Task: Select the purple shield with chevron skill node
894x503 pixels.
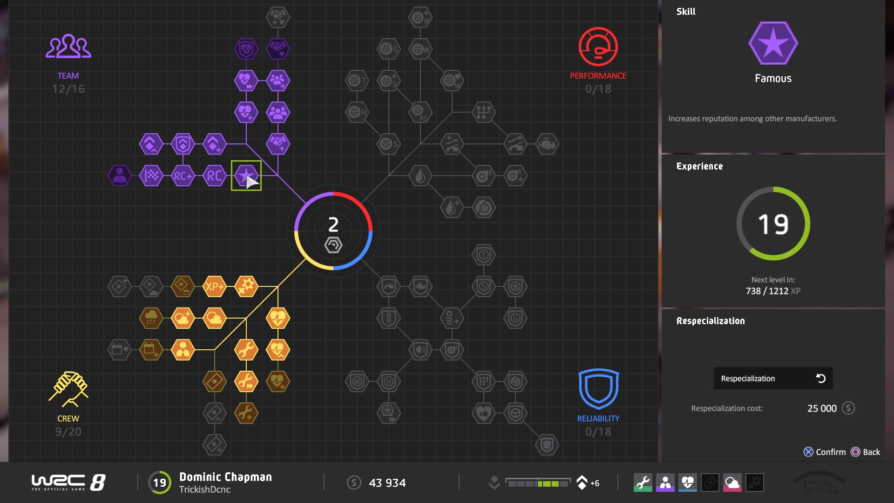Action: coord(183,144)
